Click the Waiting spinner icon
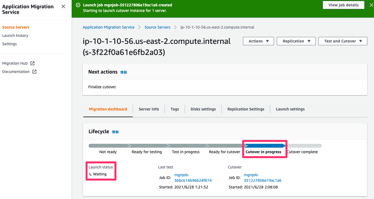This screenshot has width=374, height=199. (91, 174)
